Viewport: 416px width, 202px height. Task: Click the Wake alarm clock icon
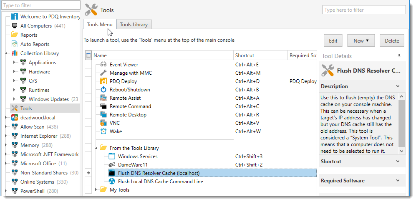(103, 131)
